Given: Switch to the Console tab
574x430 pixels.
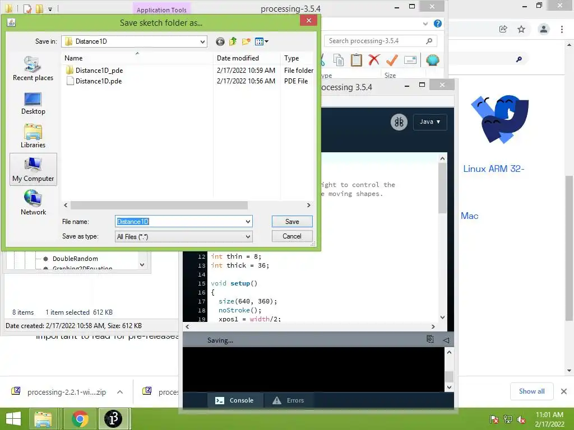Looking at the screenshot, I should [x=235, y=400].
